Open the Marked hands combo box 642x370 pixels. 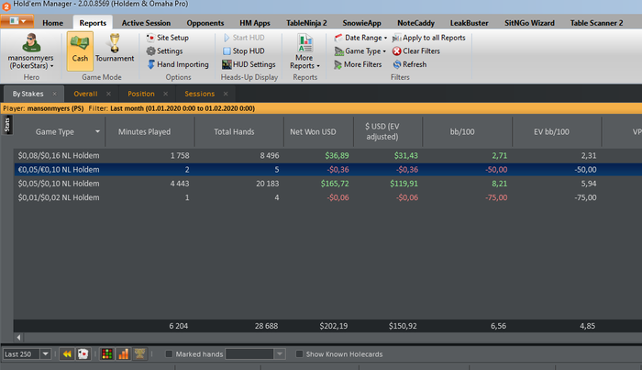pyautogui.click(x=255, y=354)
